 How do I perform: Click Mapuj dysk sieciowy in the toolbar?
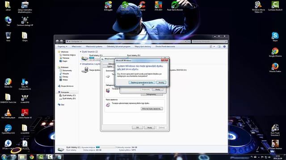tap(143, 47)
